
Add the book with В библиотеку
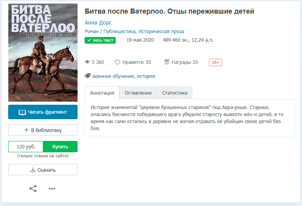[43, 130]
